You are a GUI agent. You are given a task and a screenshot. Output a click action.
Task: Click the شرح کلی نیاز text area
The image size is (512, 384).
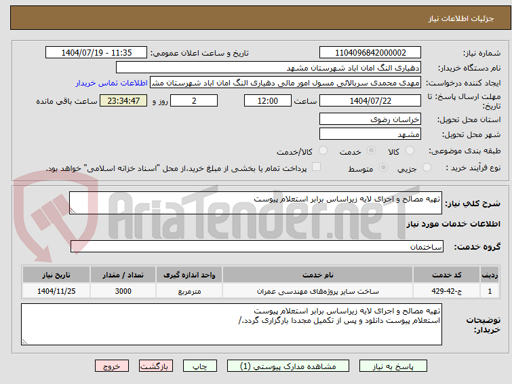point(256,203)
